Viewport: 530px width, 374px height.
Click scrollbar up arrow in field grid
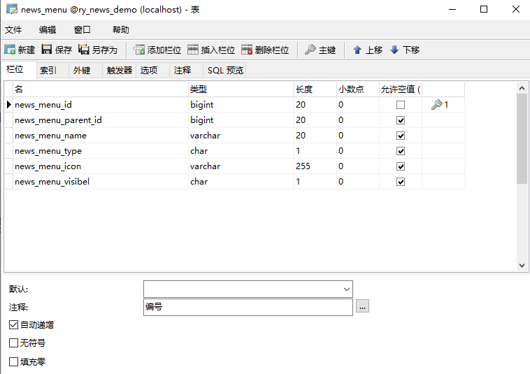point(522,88)
